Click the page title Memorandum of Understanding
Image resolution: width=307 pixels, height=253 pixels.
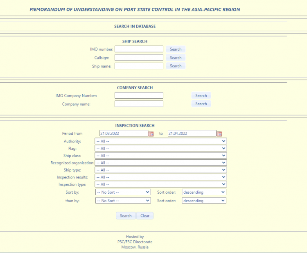point(135,9)
